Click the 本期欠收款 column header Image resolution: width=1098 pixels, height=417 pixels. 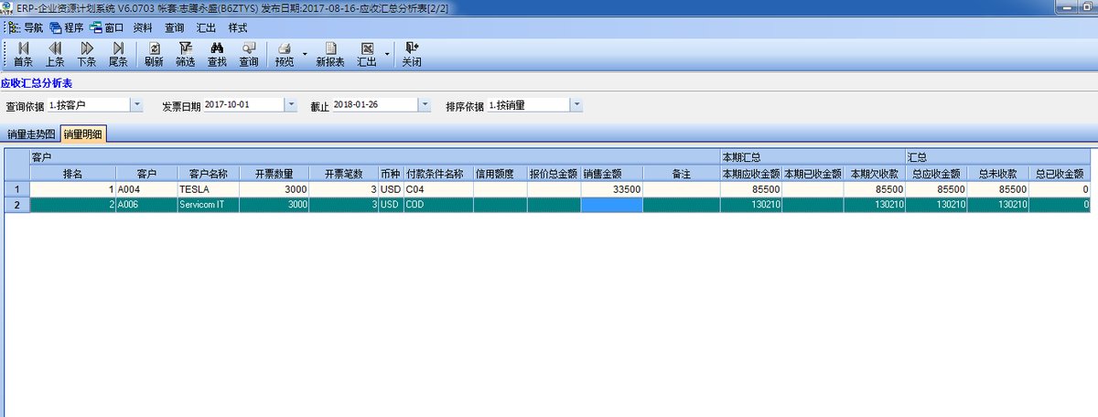pos(874,173)
